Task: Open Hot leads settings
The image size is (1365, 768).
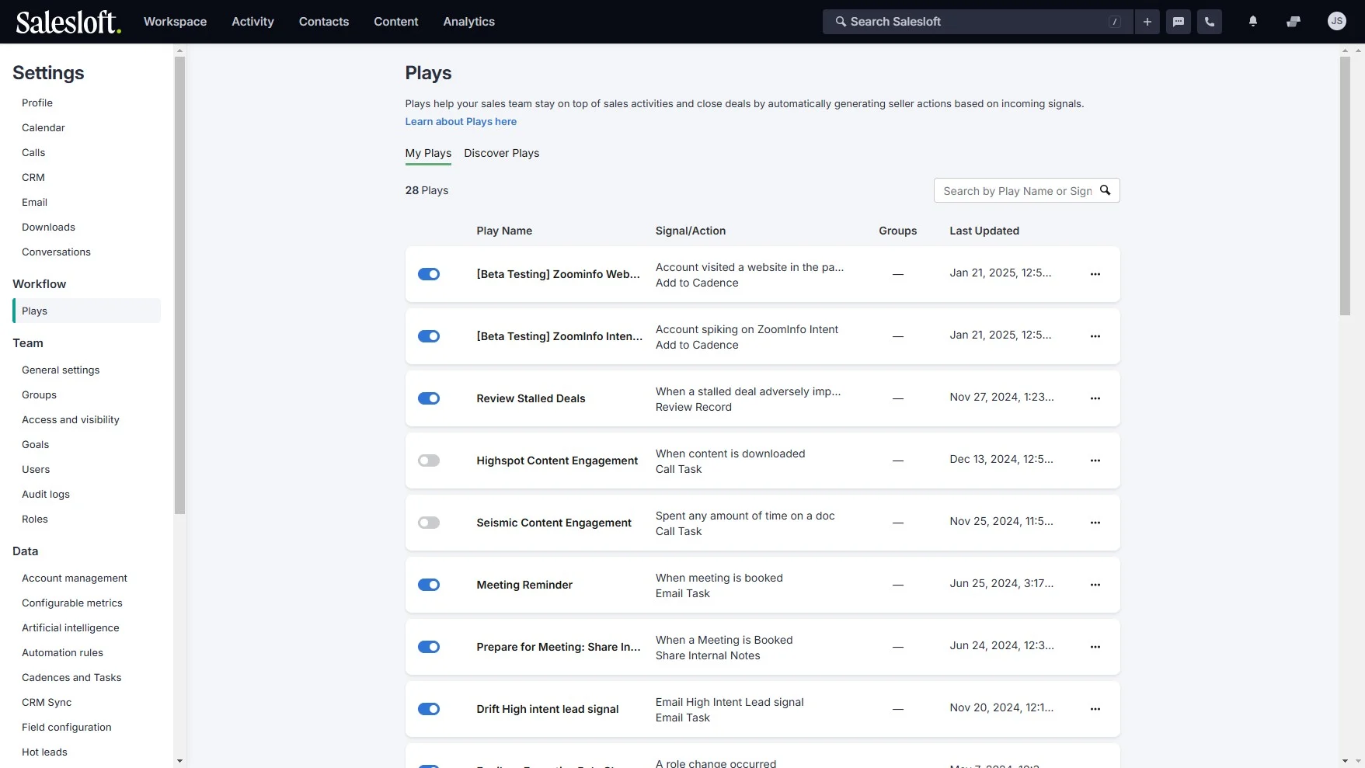Action: tap(44, 752)
